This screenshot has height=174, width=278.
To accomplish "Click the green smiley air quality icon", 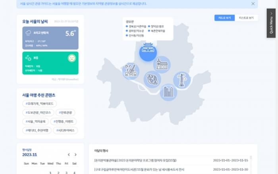I will click(x=71, y=58).
